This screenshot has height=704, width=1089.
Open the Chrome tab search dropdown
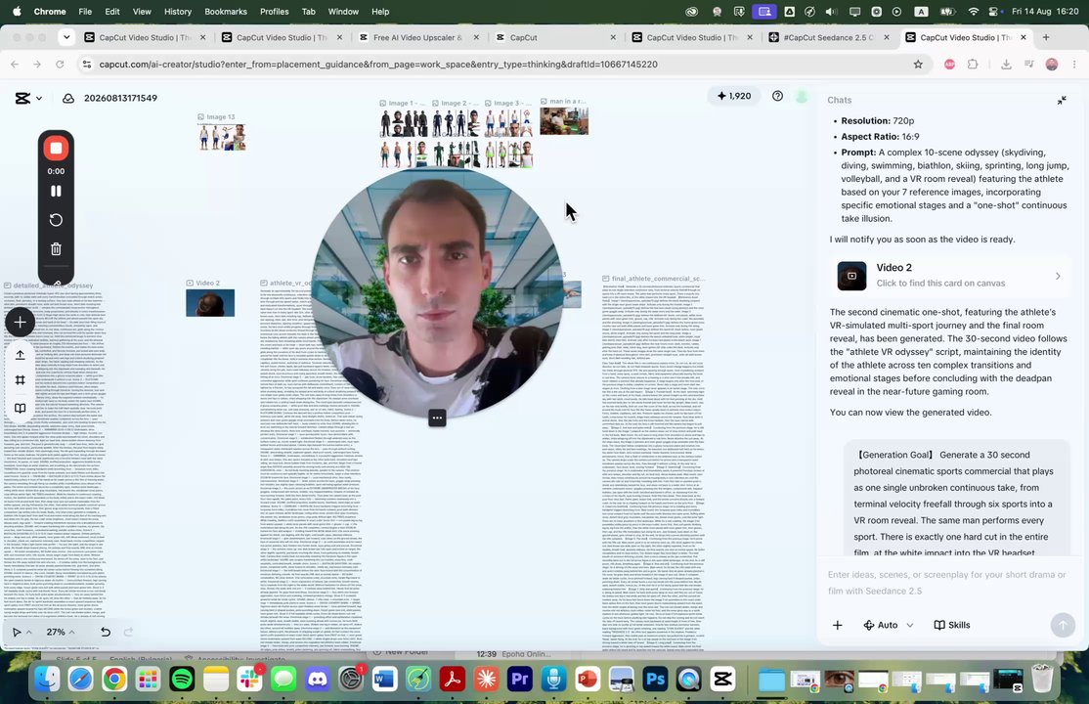point(66,37)
